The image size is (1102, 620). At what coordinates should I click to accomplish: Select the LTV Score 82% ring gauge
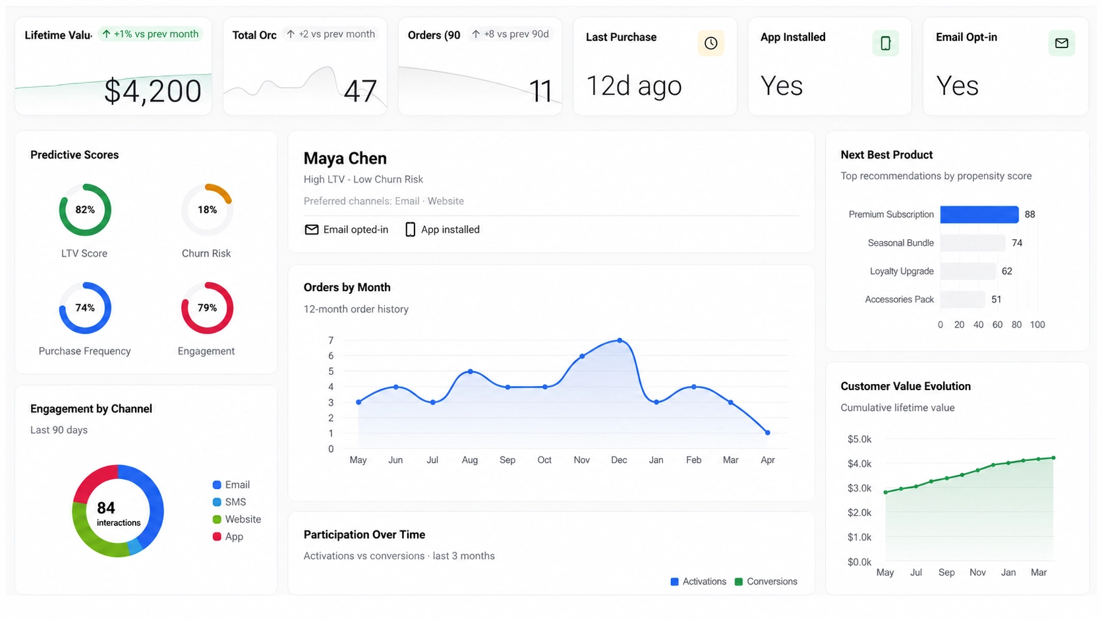click(85, 210)
